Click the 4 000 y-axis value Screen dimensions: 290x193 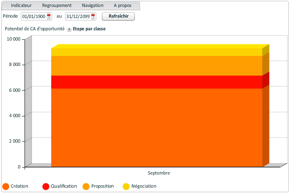pyautogui.click(x=15, y=116)
